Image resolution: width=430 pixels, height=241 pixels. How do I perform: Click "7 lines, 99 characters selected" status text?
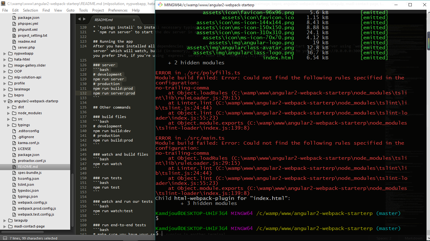coord(33,238)
